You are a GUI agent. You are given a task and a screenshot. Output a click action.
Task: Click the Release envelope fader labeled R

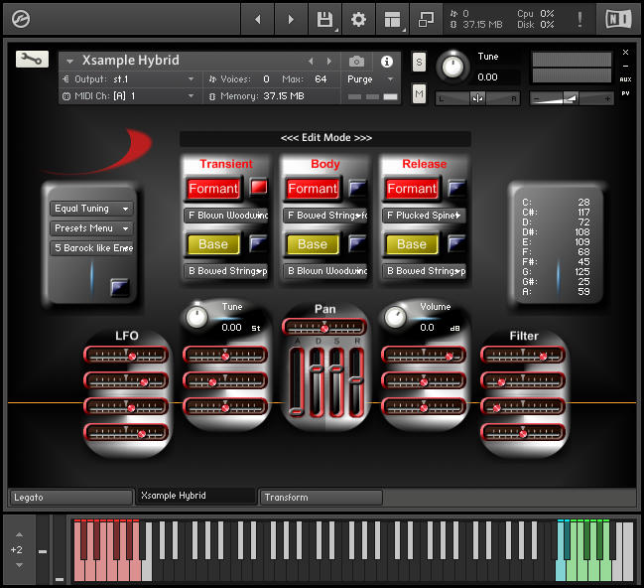click(x=356, y=381)
